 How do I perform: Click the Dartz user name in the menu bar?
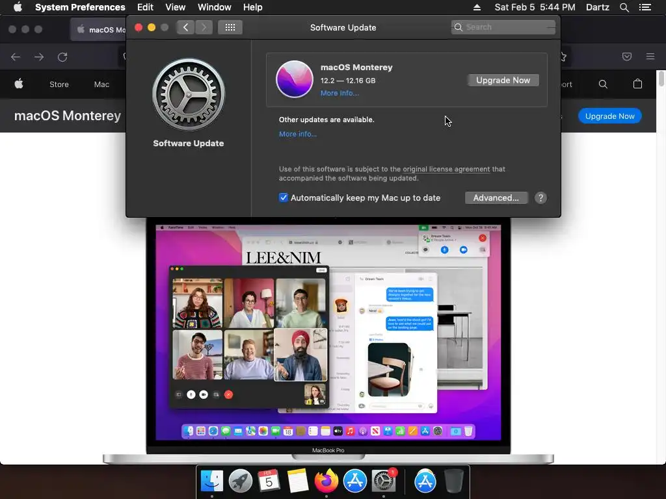click(x=597, y=7)
